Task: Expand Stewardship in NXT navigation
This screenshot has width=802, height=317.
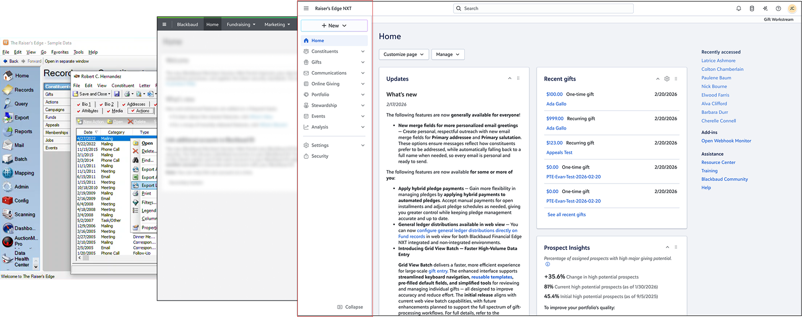Action: [363, 105]
